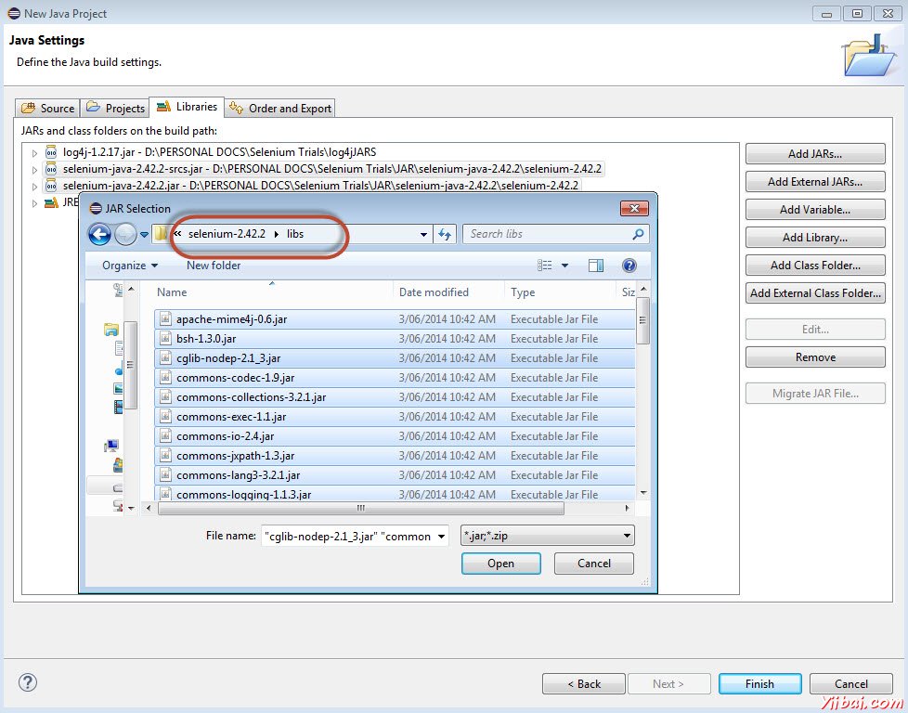Open the *.jar;*.zip file type filter

click(x=546, y=536)
